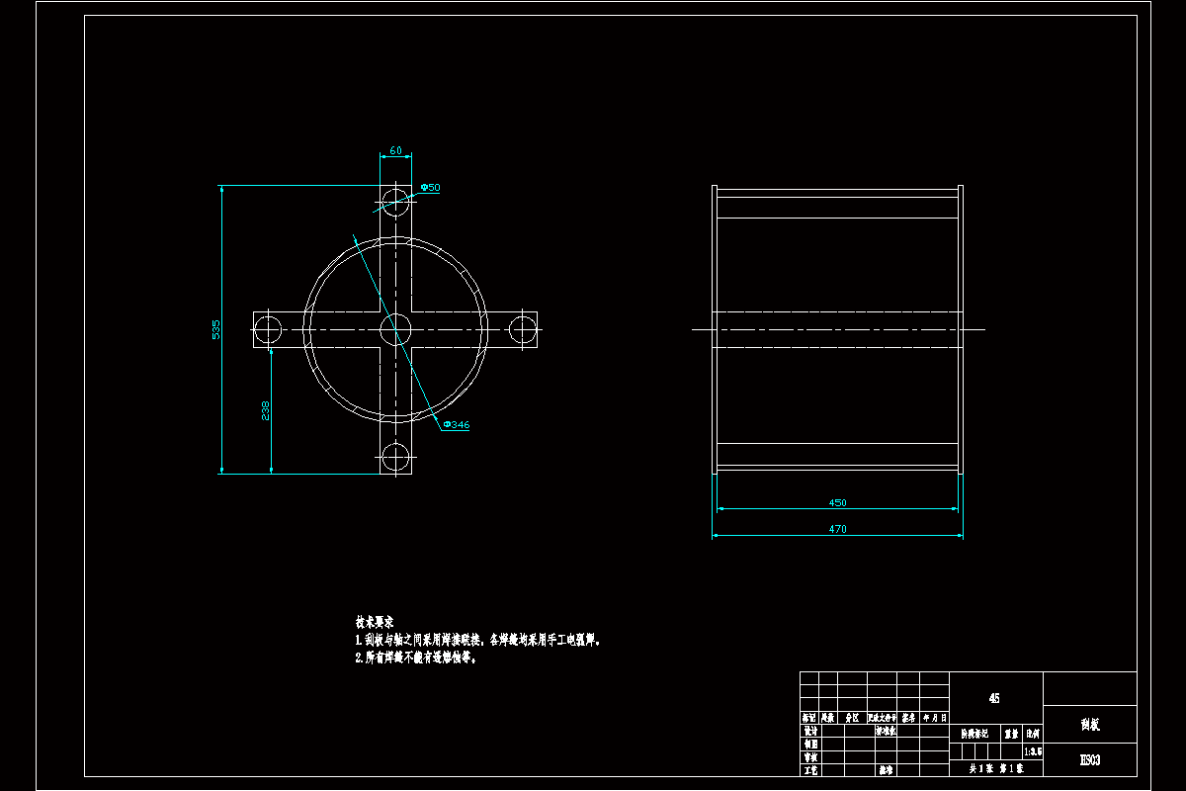1186x791 pixels.
Task: Select the 1:3.5 scale value cell
Action: pyautogui.click(x=1032, y=751)
